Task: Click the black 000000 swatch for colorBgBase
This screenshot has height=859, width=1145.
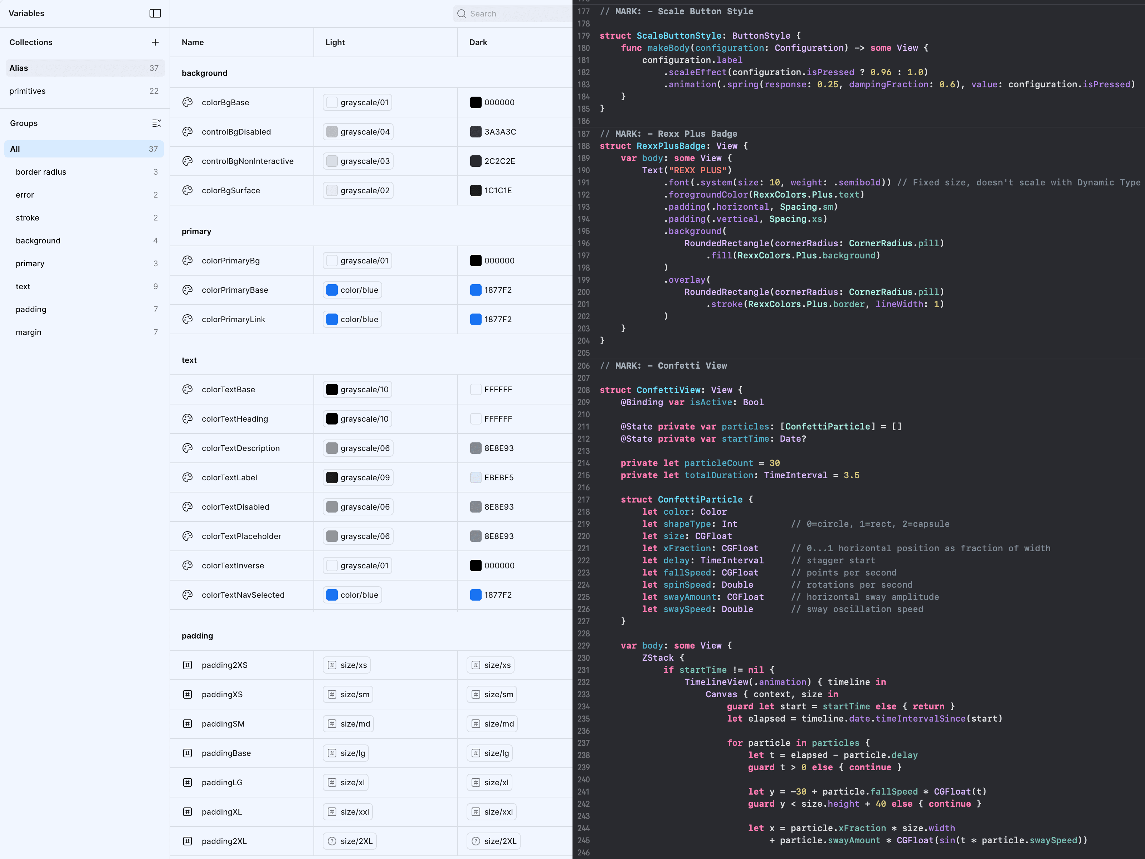Action: coord(475,102)
